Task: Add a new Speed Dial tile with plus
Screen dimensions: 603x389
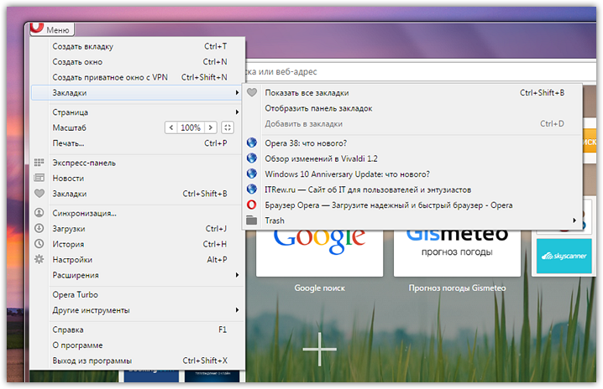Action: coord(319,349)
